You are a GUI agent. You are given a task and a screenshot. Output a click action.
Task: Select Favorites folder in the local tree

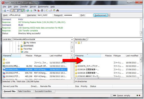[28, 49]
